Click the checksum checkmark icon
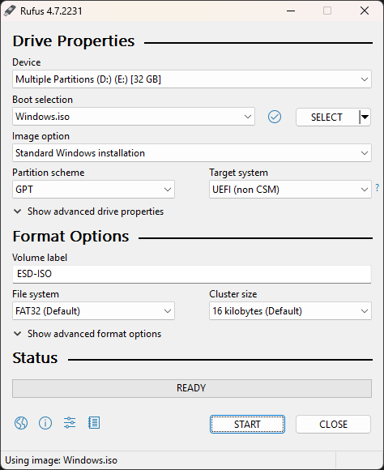Image resolution: width=384 pixels, height=470 pixels. (x=275, y=117)
